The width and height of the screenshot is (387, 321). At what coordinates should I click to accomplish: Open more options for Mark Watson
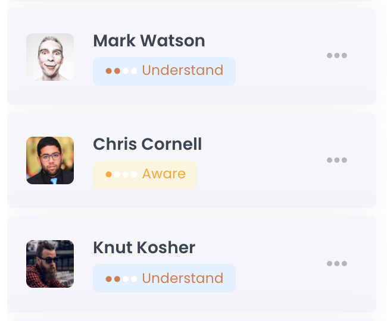coord(336,56)
